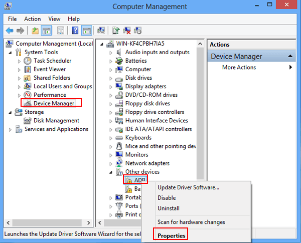Expand the Task Scheduler node arrow

(x=19, y=61)
